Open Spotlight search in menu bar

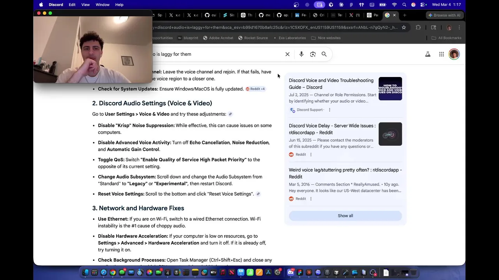tap(404, 5)
